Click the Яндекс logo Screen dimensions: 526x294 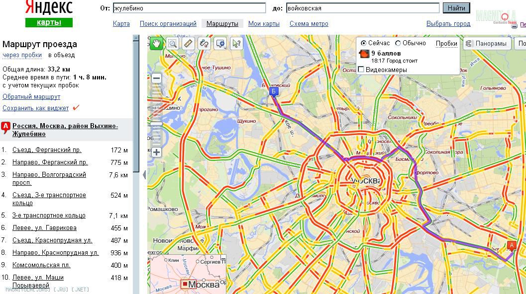[49, 8]
